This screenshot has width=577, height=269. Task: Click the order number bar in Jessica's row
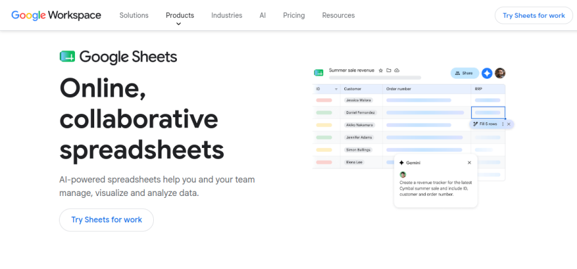coord(419,100)
